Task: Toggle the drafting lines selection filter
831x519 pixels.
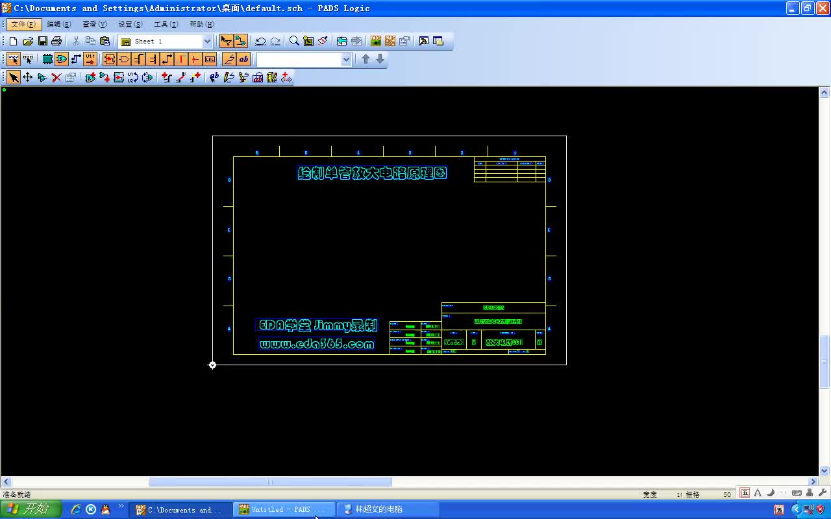Action: (229, 59)
